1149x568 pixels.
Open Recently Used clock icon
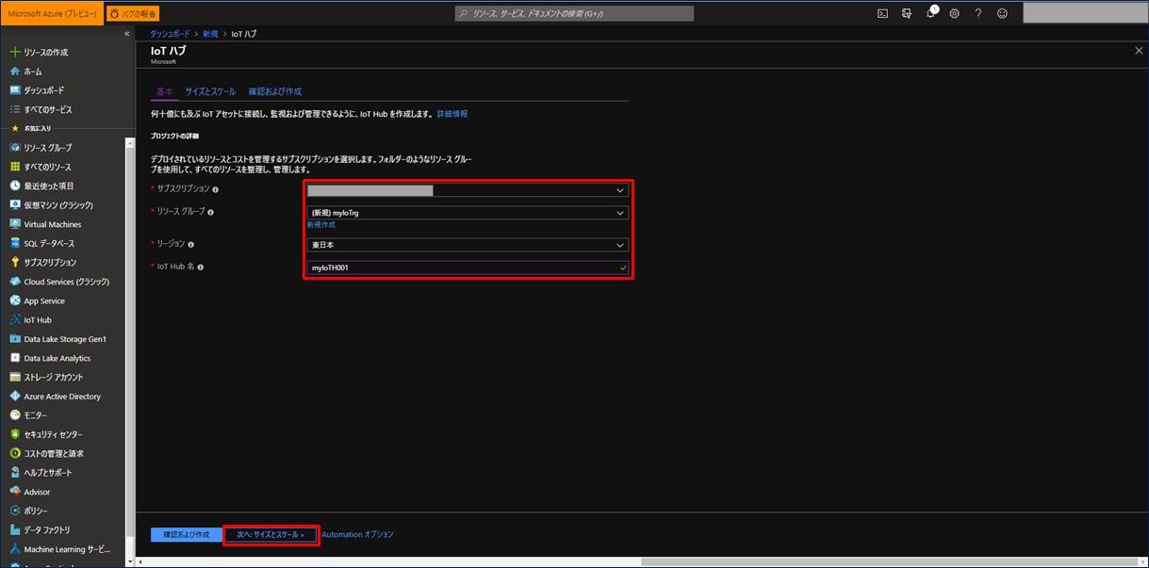point(15,186)
